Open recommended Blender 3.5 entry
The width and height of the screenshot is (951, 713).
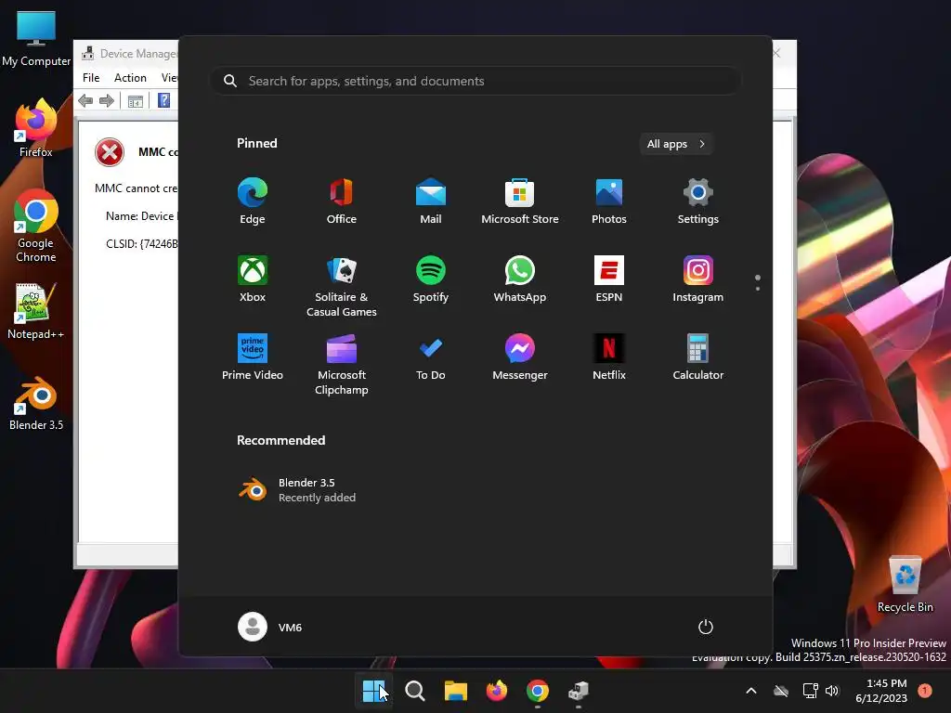[297, 490]
